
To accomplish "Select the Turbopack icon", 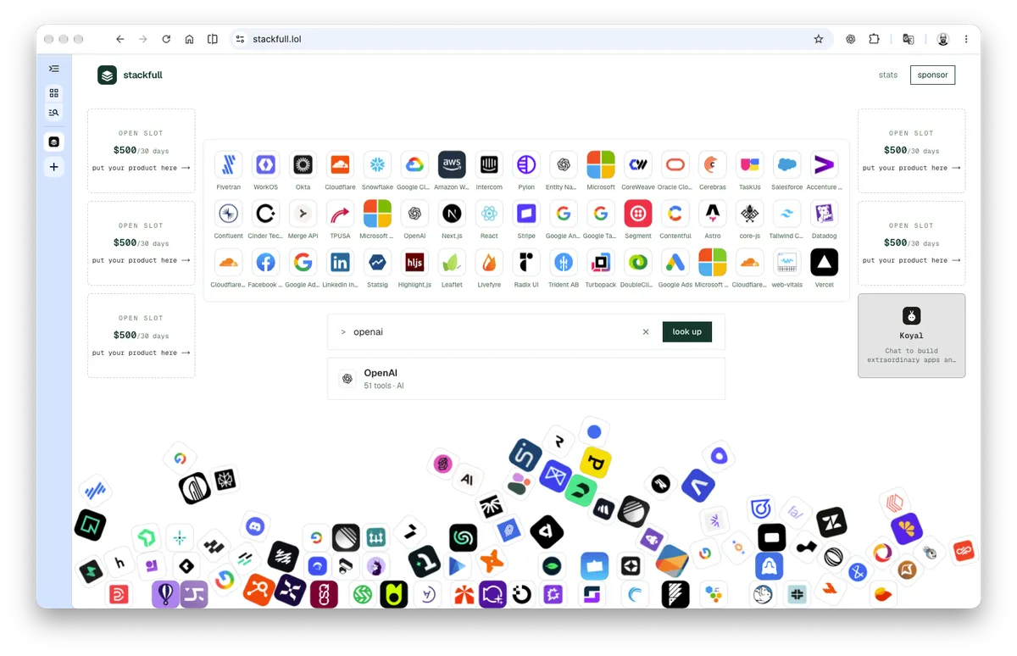I will point(601,263).
